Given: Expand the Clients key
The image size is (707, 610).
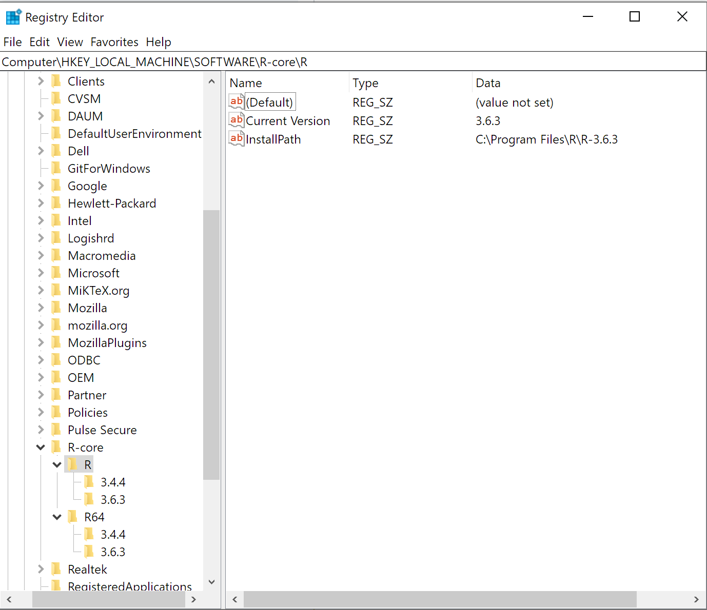Looking at the screenshot, I should [41, 81].
